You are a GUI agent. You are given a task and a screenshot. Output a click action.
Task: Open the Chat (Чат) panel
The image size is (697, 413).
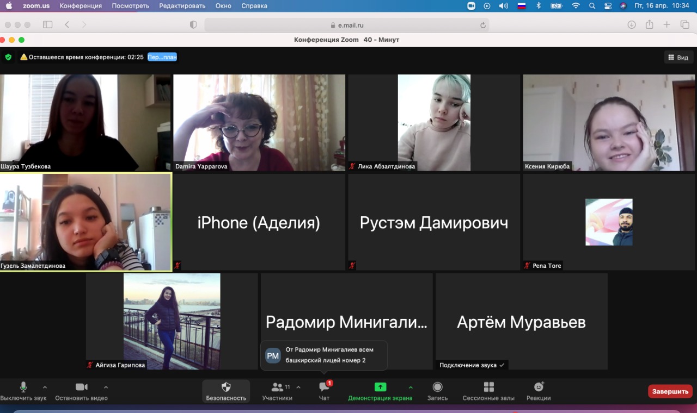coord(324,387)
